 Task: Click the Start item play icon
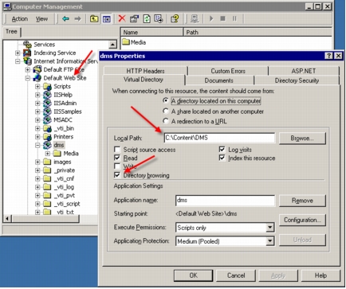[x=211, y=18]
